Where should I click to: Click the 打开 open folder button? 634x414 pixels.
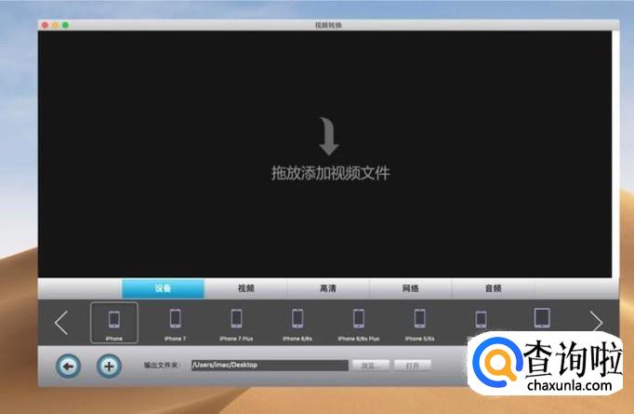point(413,366)
